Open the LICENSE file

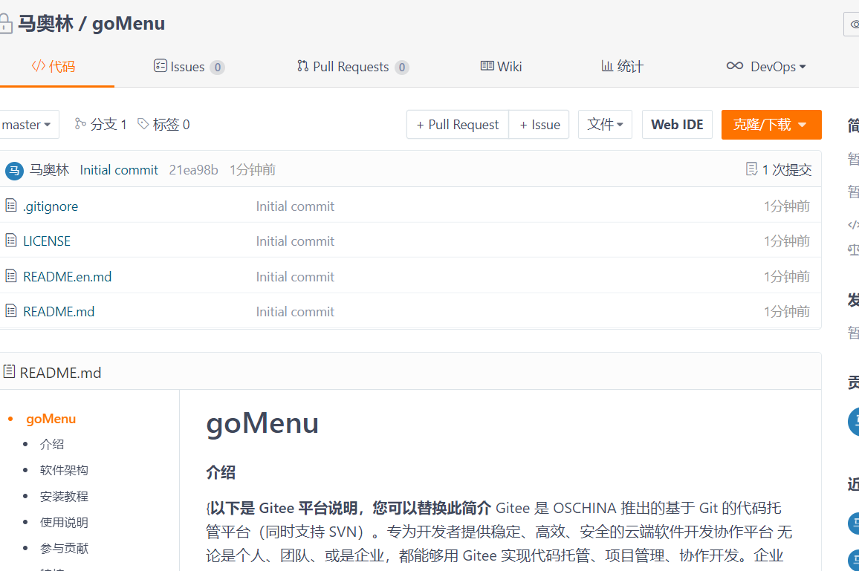[x=47, y=241]
